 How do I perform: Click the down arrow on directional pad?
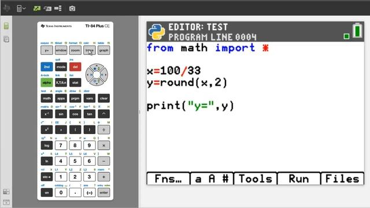97,82
